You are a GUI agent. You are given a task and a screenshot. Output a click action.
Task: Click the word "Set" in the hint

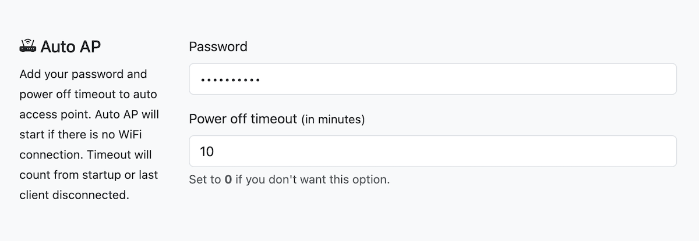pos(198,179)
